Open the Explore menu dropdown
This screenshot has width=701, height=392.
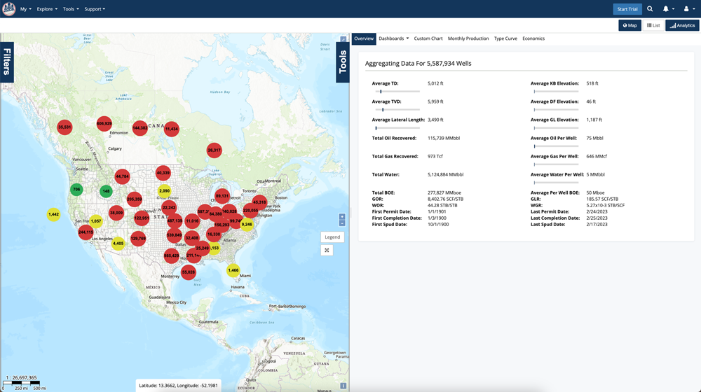click(x=47, y=9)
